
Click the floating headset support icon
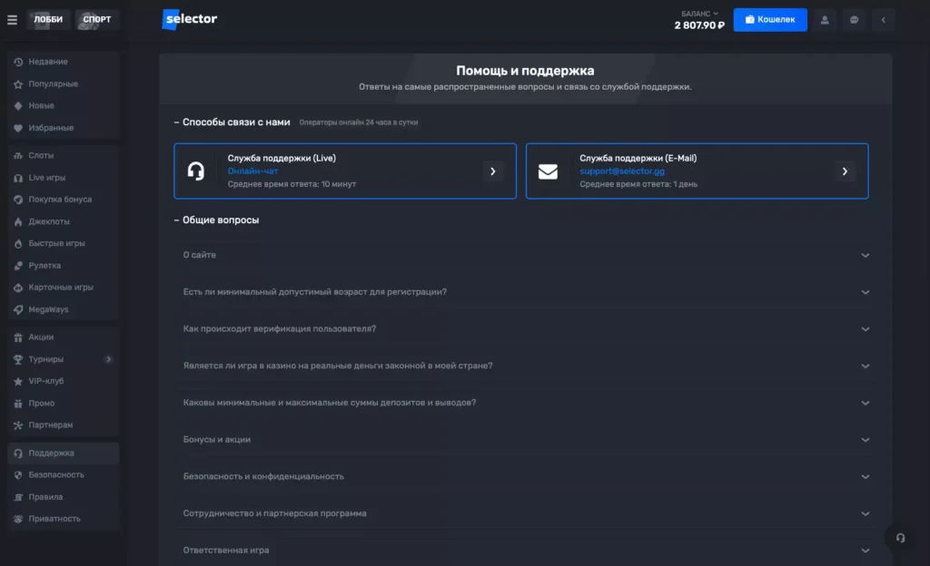click(900, 538)
